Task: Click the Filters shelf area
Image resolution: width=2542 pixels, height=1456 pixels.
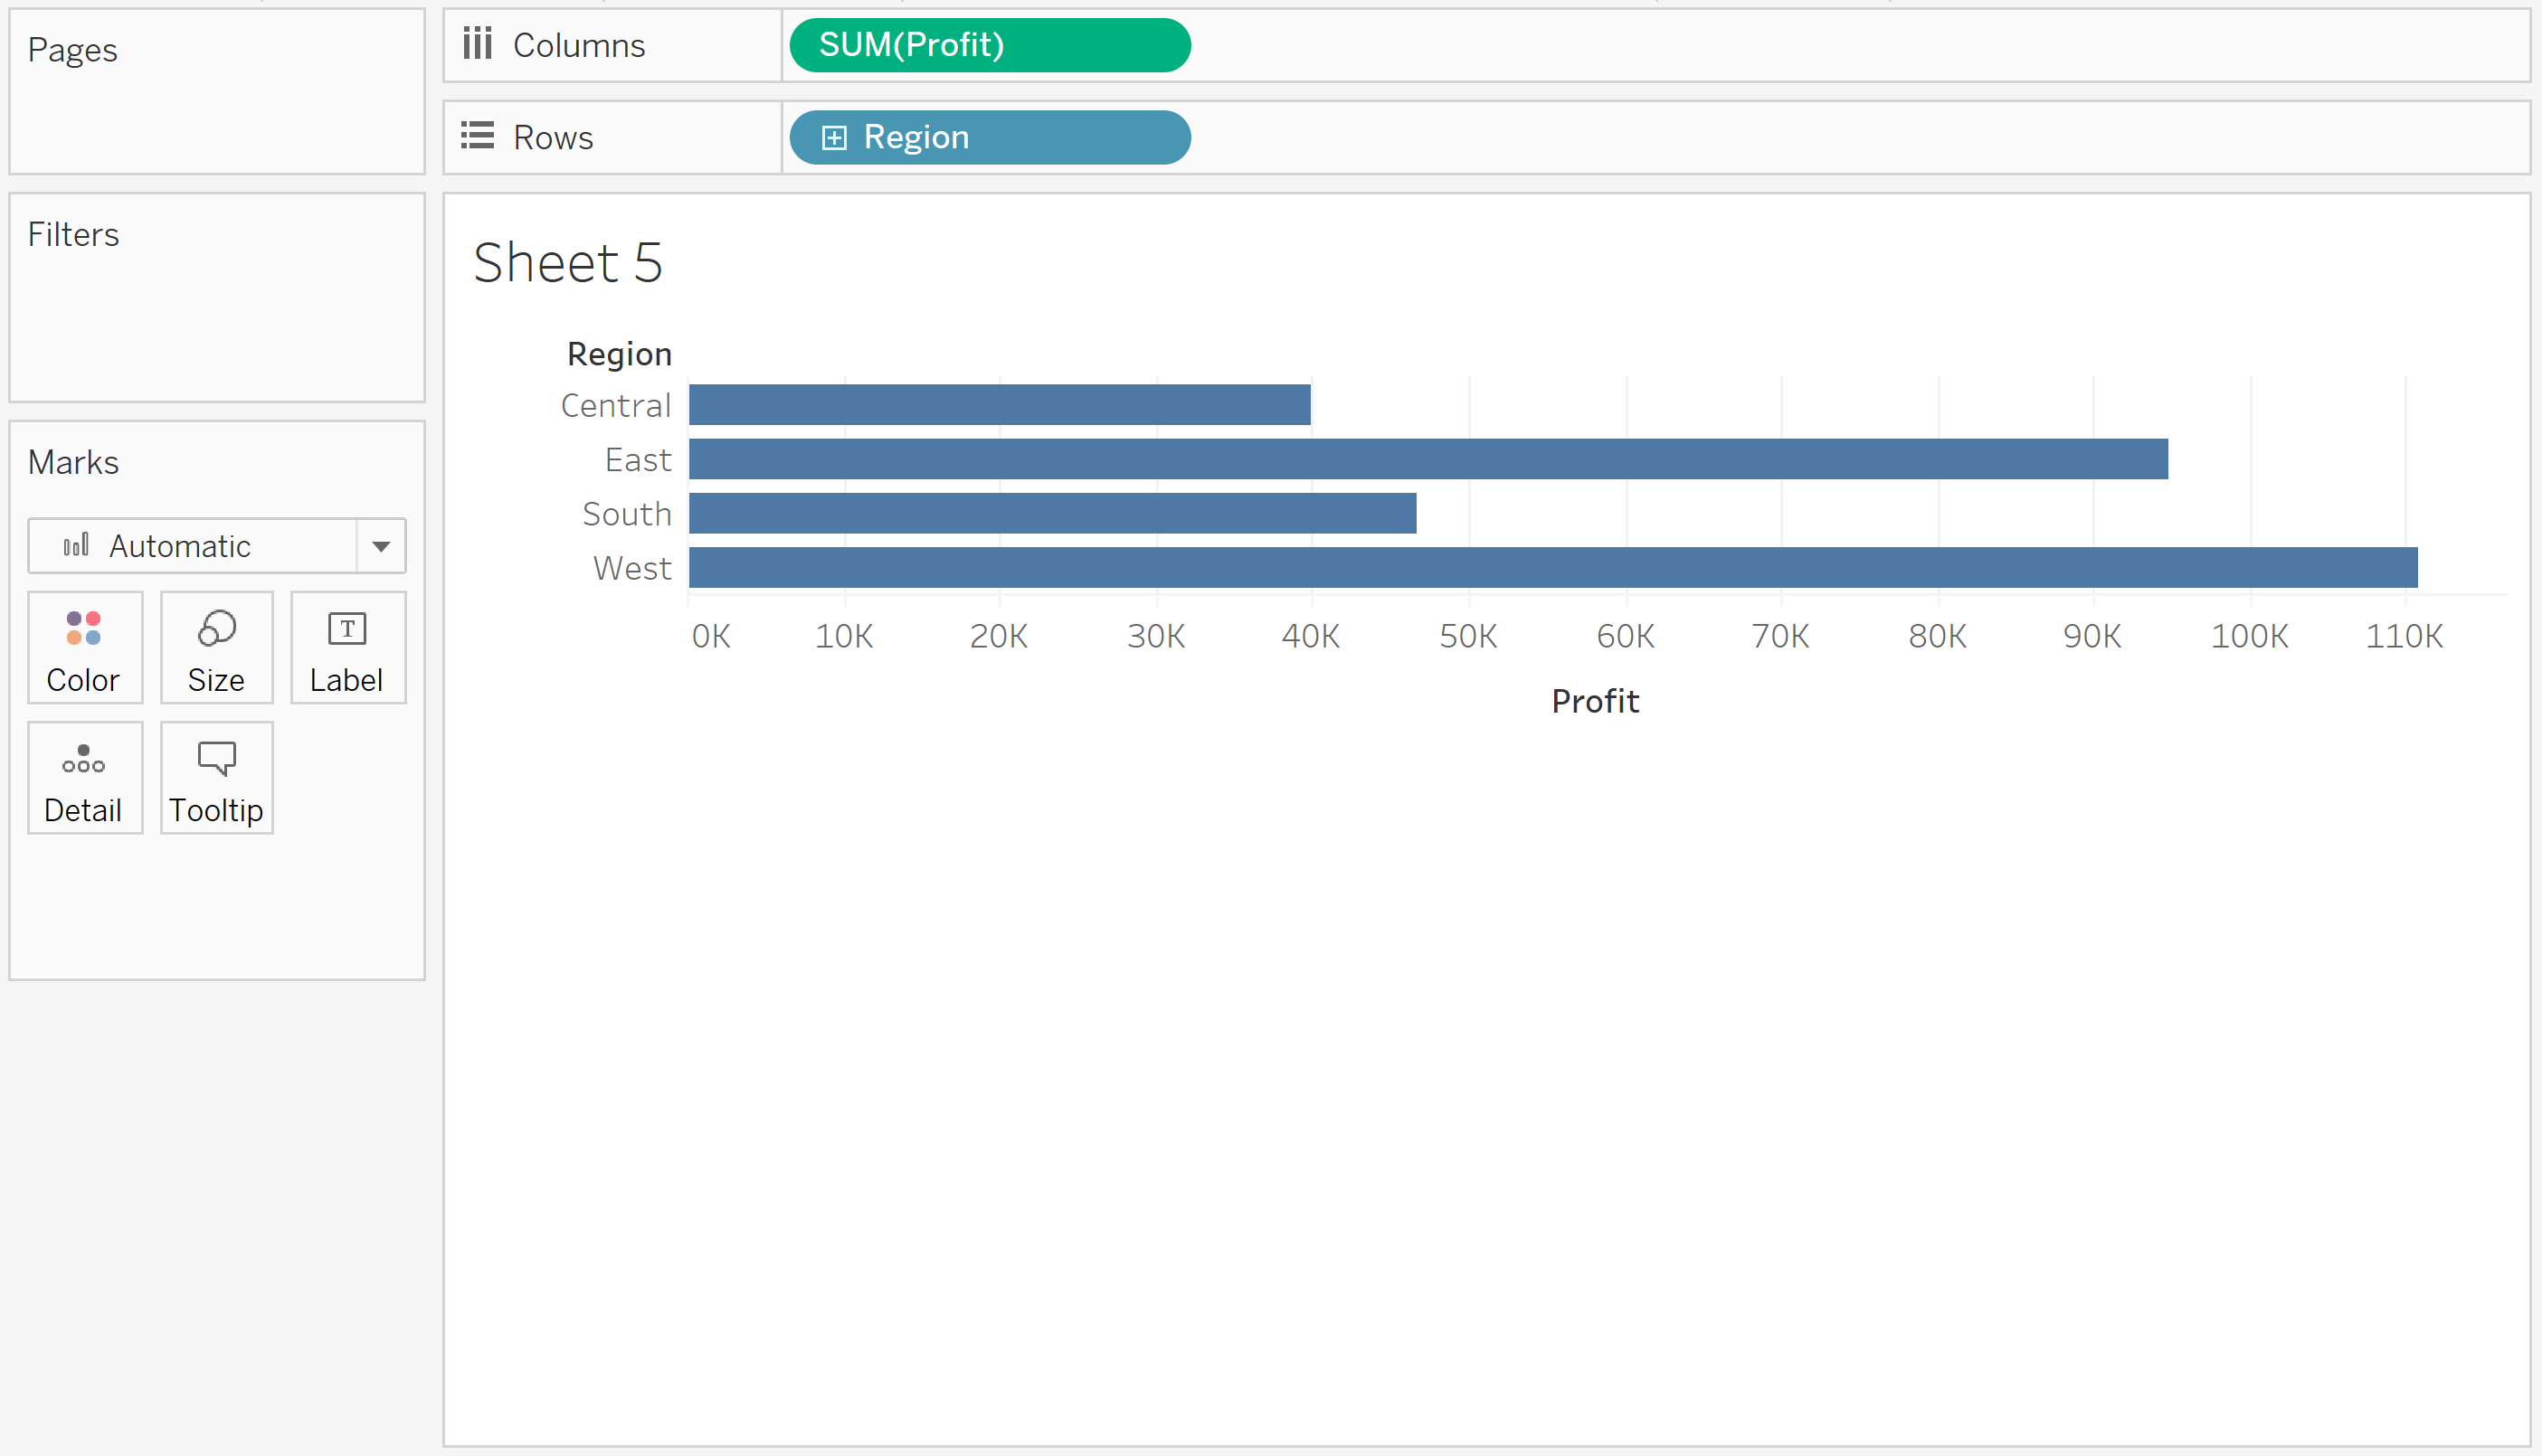Action: point(216,310)
